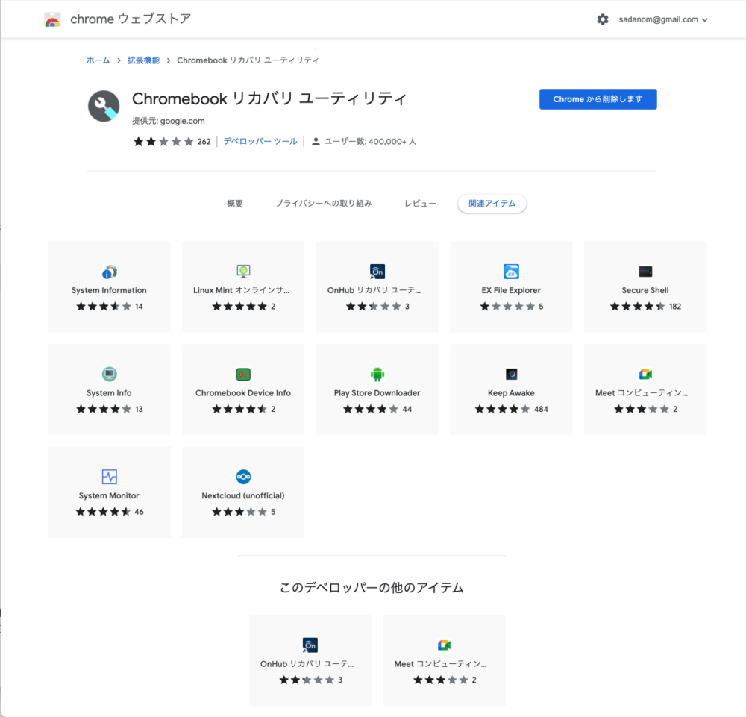746x717 pixels.
Task: Go to ホーム breadcrumb link
Action: (x=98, y=60)
